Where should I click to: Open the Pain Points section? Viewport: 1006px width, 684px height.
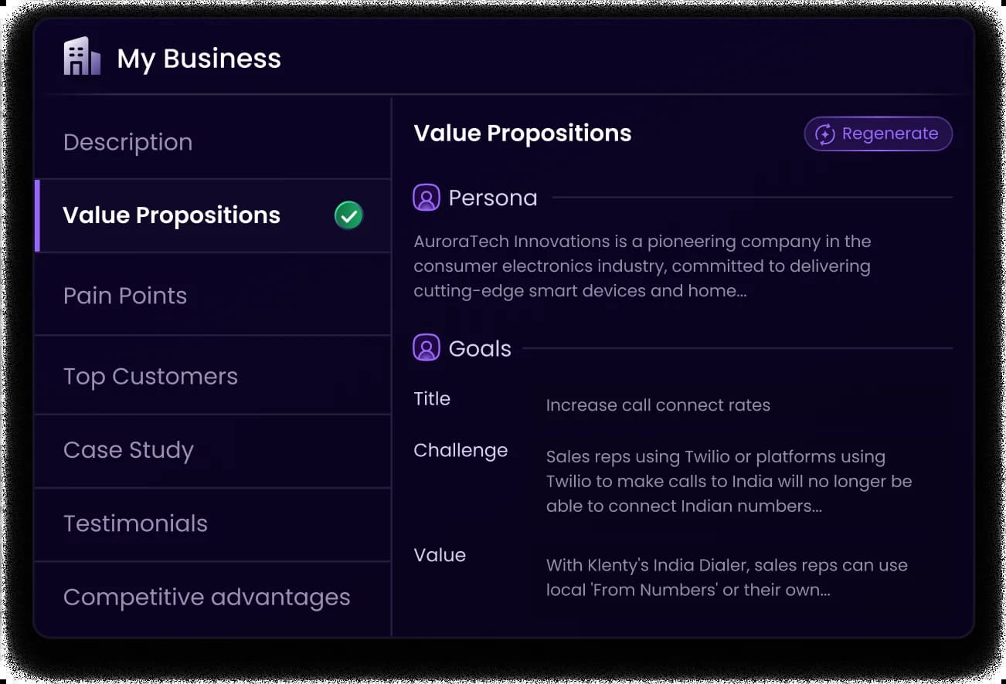pos(213,296)
